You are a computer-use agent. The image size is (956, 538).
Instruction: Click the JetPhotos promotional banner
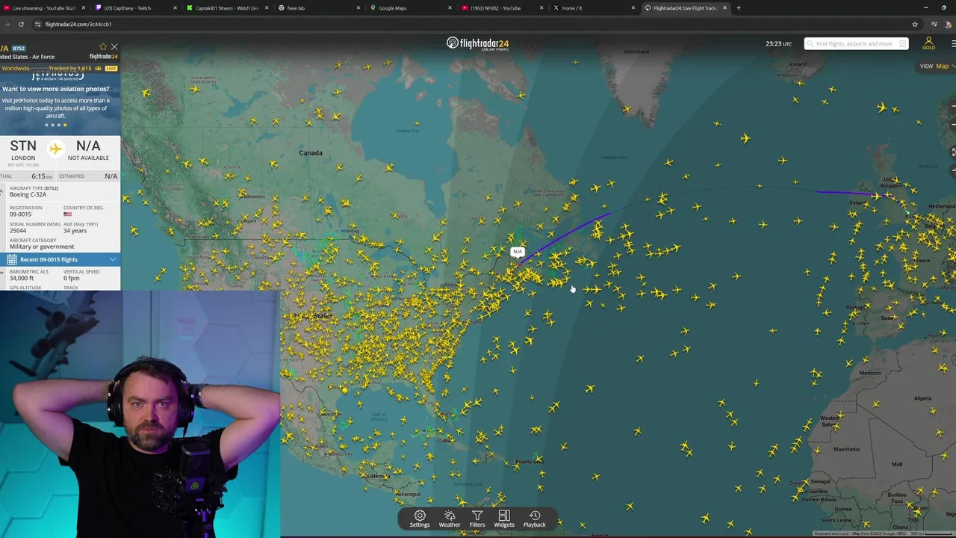(x=60, y=102)
